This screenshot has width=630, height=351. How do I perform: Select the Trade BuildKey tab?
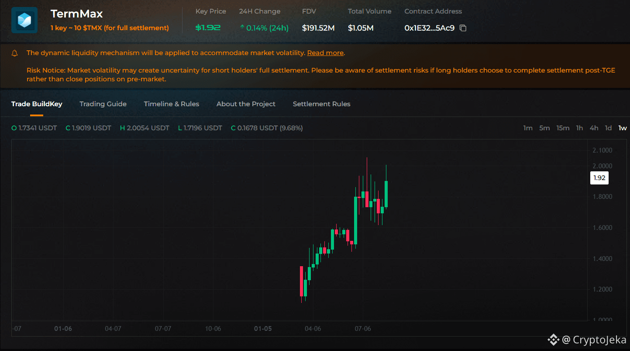tap(37, 104)
